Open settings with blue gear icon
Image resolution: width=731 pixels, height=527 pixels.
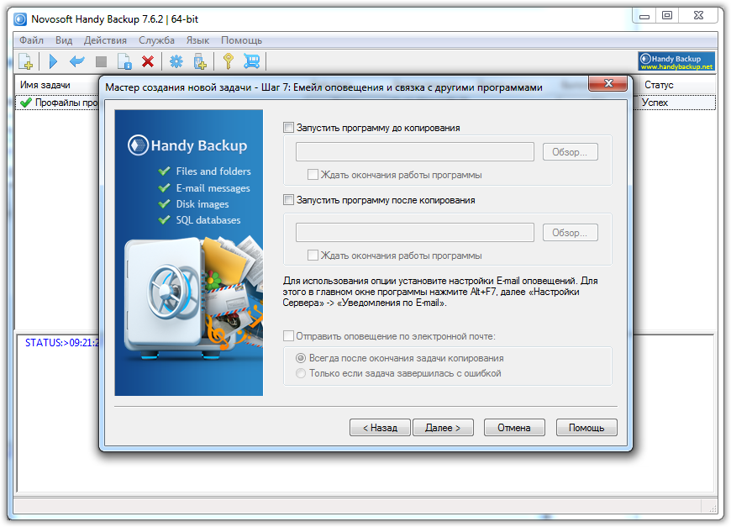(x=176, y=61)
